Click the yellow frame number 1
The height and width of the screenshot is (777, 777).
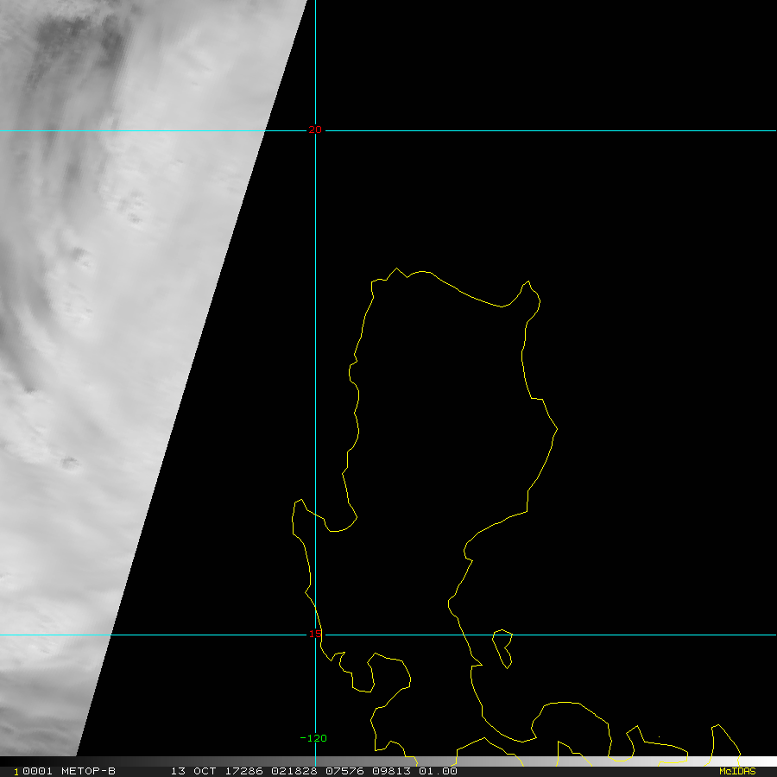click(16, 772)
